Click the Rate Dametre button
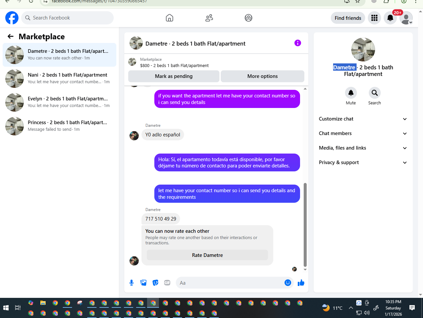Image resolution: width=423 pixels, height=318 pixels. coord(207,255)
